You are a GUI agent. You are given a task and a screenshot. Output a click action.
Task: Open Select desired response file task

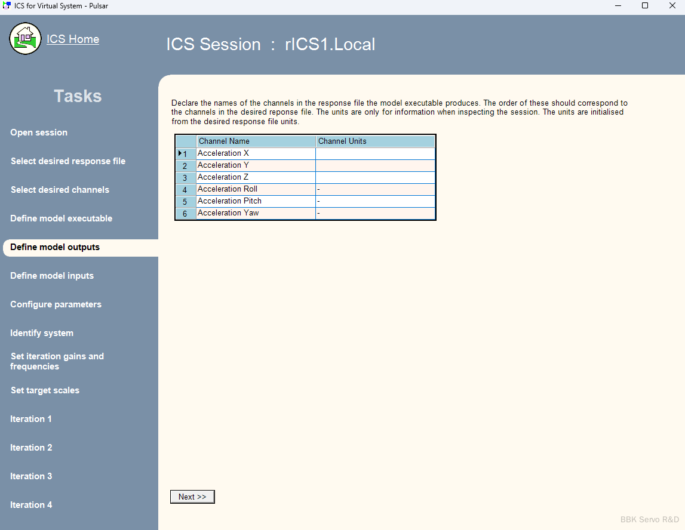pos(68,161)
